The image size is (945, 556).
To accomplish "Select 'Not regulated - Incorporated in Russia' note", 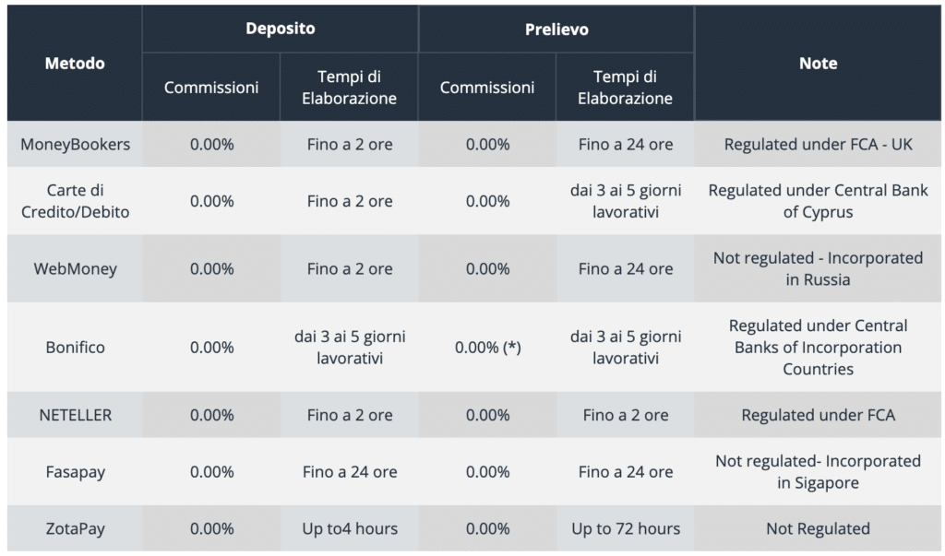I will pos(818,268).
